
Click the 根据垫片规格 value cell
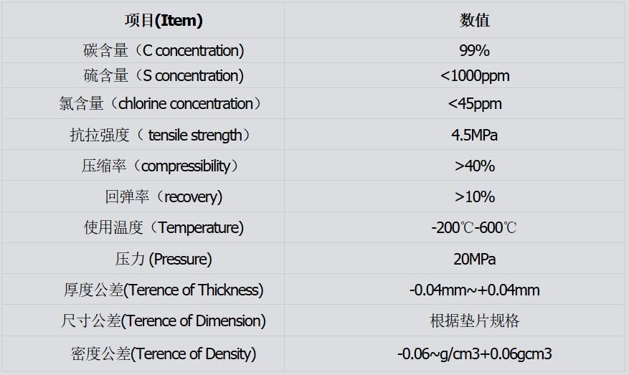[474, 321]
